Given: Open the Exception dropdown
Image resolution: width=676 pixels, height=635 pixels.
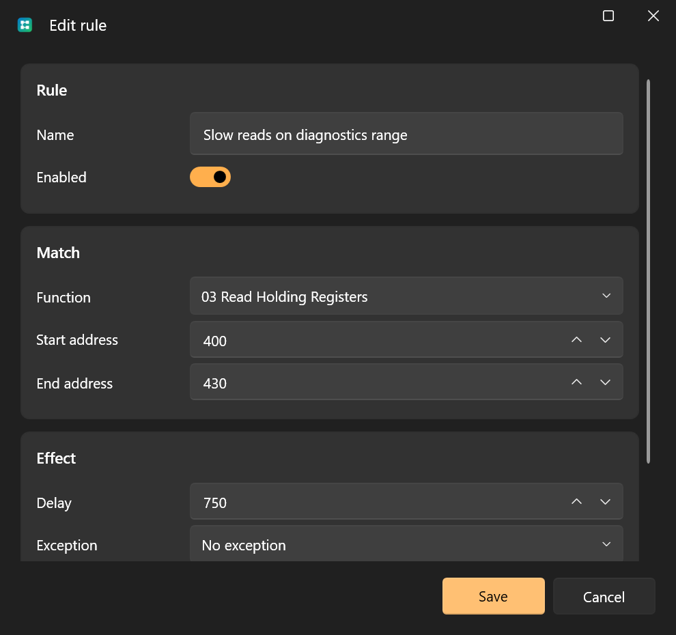Looking at the screenshot, I should [x=406, y=544].
